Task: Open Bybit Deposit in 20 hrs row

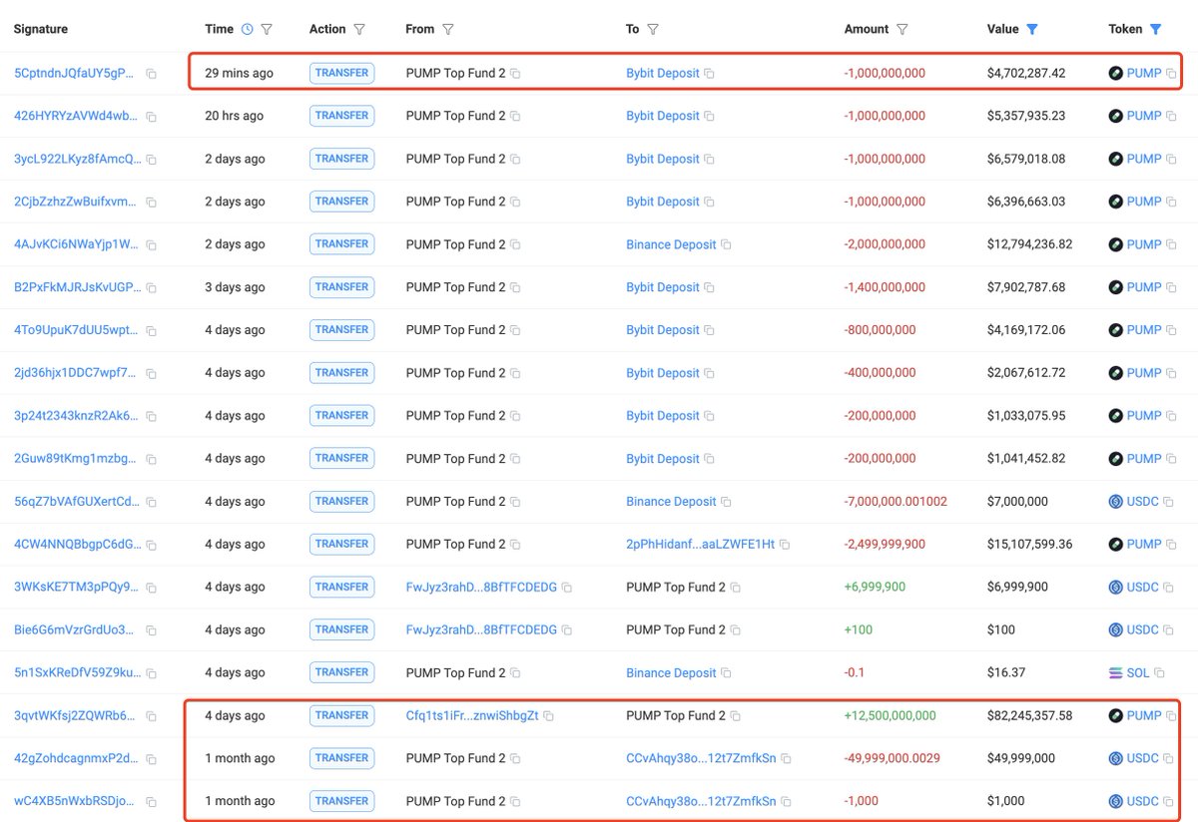Action: (x=663, y=116)
